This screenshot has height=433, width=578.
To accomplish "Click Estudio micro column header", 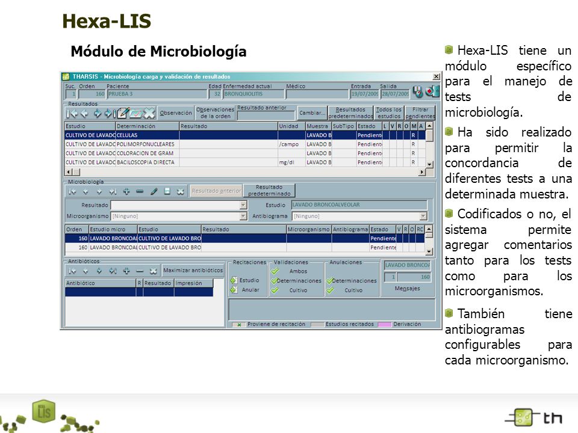I will click(x=113, y=229).
